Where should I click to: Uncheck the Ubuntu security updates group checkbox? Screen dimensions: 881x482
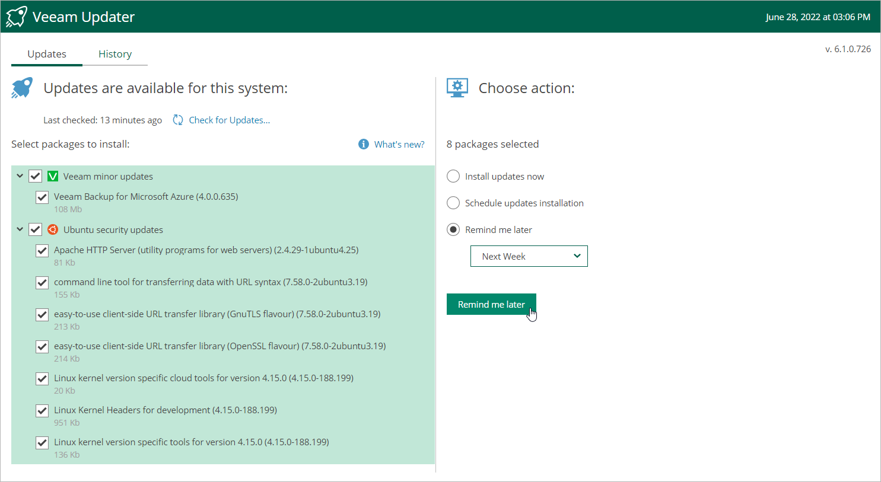click(36, 229)
